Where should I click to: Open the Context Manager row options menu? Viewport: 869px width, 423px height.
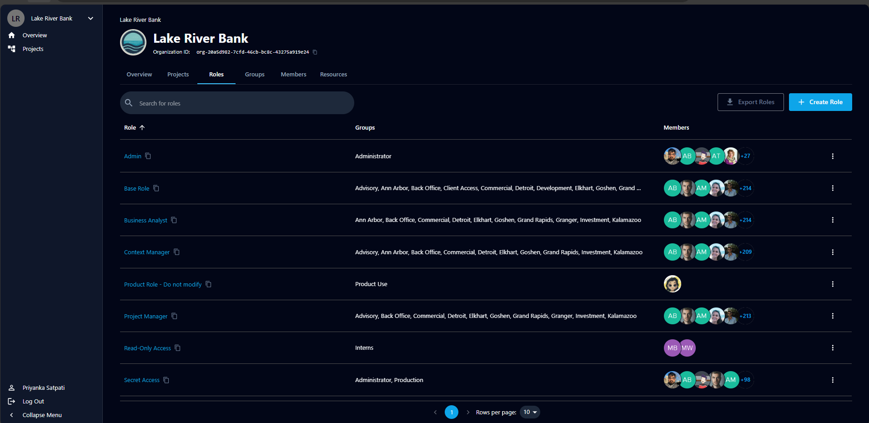click(x=833, y=252)
